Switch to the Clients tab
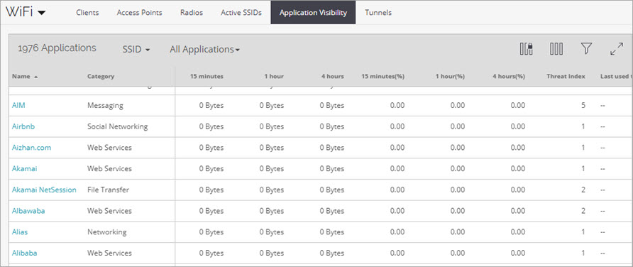This screenshot has height=267, width=633. click(87, 13)
